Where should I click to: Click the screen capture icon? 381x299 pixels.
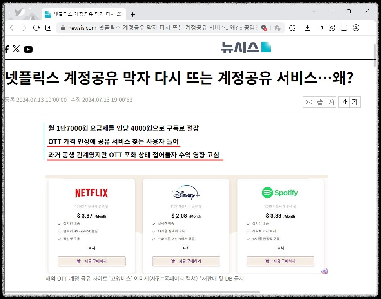click(x=332, y=28)
